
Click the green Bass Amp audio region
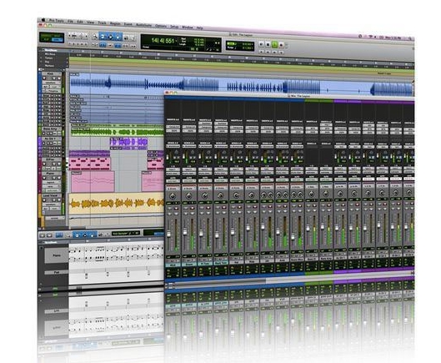click(117, 132)
